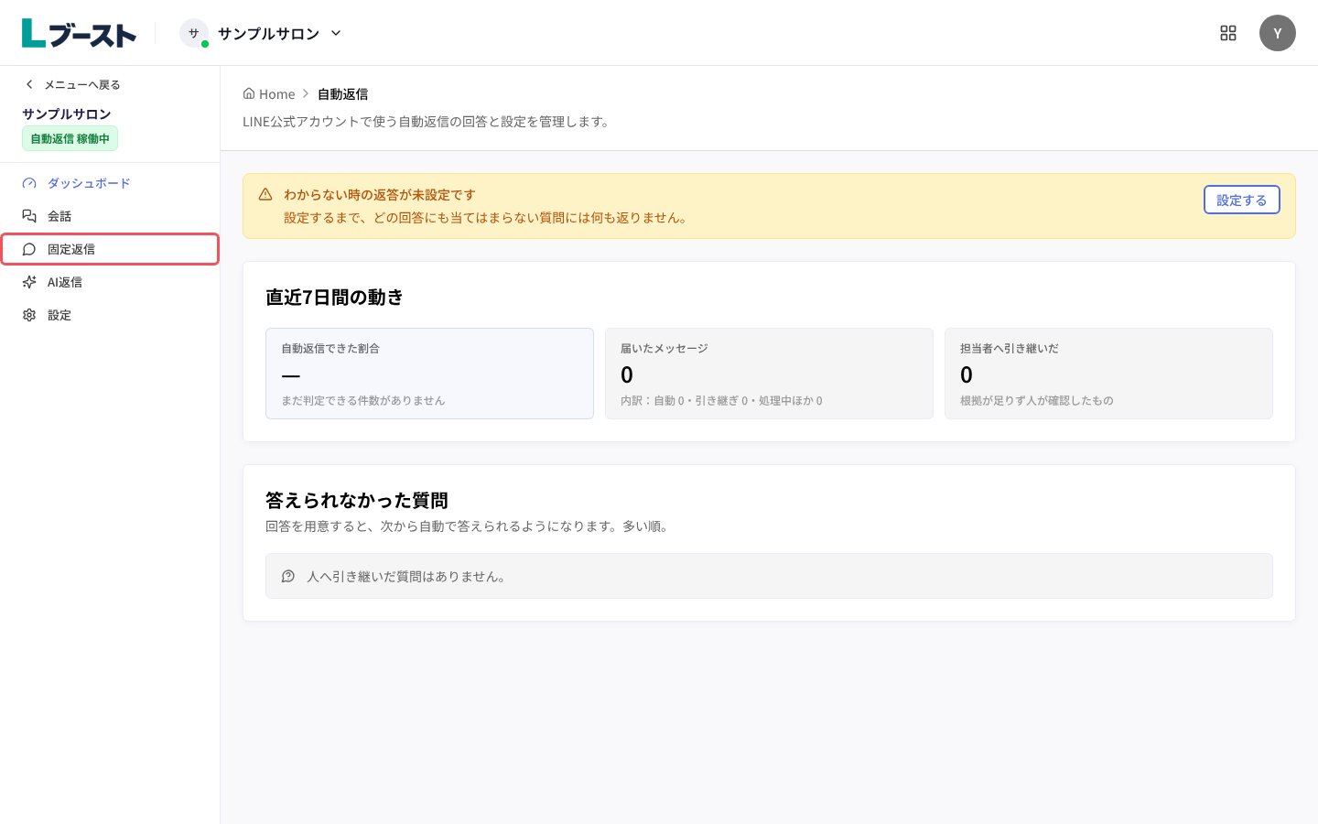
Task: Click the warning triangle icon in banner
Action: pos(265,194)
